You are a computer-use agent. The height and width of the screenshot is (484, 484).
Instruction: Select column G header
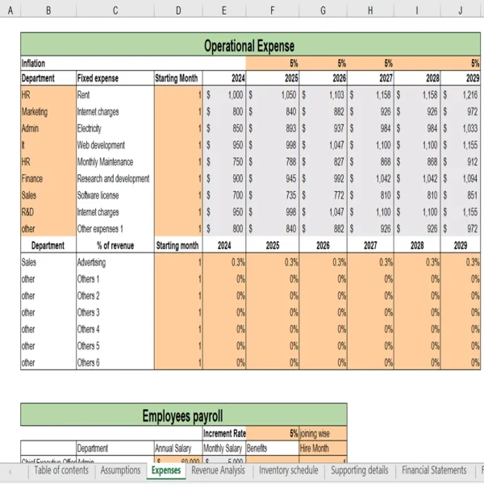tap(323, 10)
